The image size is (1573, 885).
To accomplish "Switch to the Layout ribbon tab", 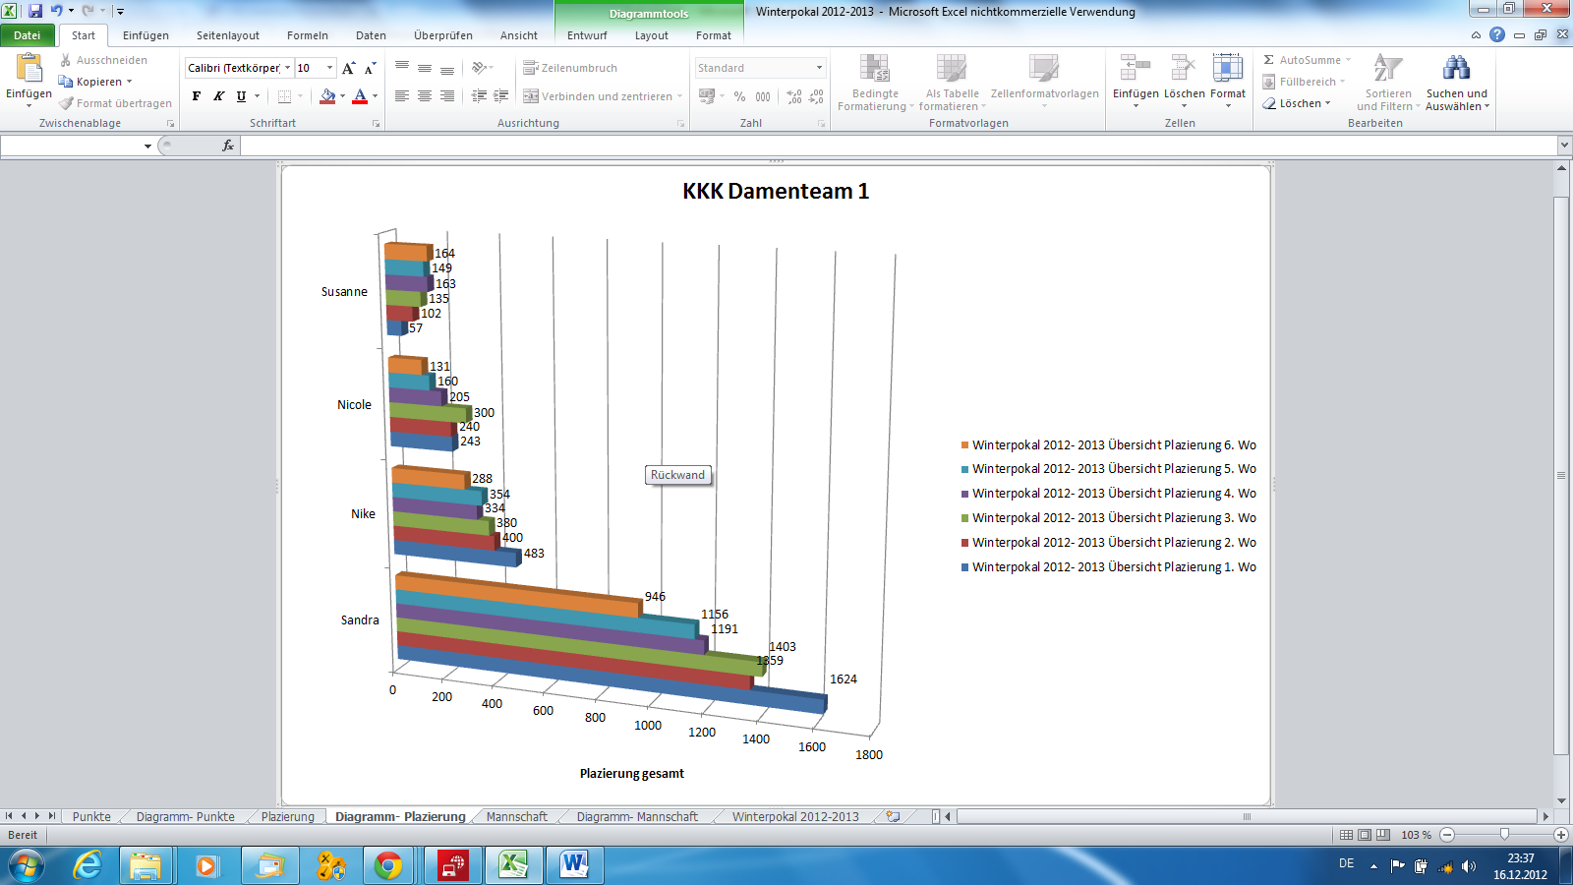I will (651, 35).
